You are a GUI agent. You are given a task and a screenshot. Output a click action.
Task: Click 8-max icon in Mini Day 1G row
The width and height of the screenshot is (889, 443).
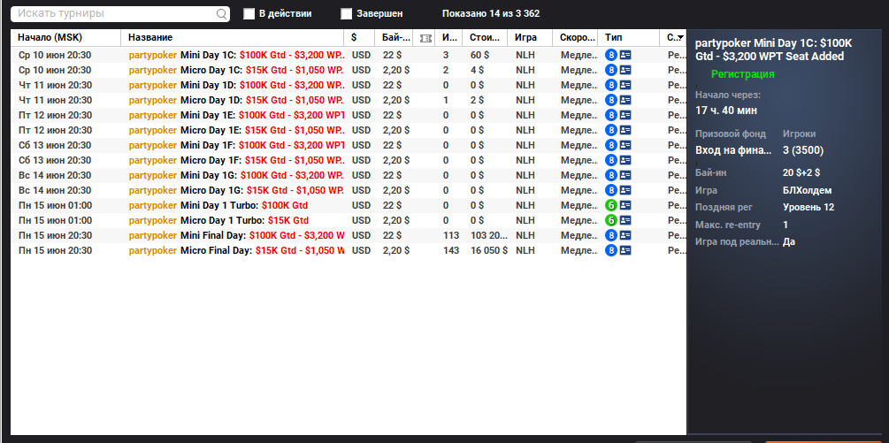[x=610, y=175]
